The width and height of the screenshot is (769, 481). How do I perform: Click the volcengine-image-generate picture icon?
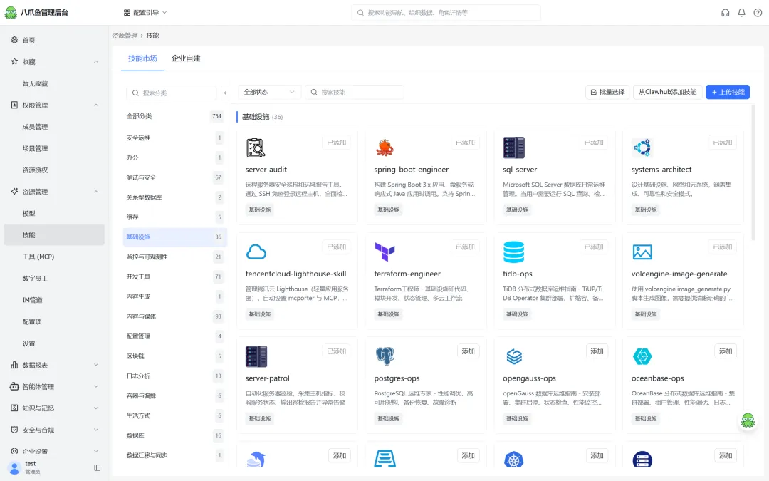click(x=642, y=252)
